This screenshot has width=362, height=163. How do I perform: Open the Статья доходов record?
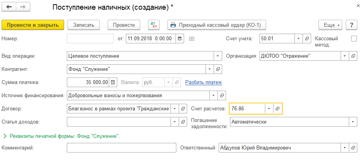coord(183,122)
